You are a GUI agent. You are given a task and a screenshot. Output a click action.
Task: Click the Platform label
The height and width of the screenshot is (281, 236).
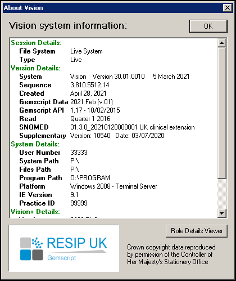(32, 186)
